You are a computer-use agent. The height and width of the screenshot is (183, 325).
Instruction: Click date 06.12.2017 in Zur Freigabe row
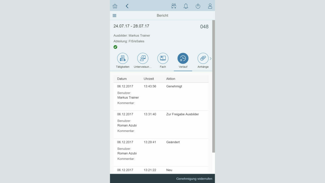pyautogui.click(x=125, y=114)
